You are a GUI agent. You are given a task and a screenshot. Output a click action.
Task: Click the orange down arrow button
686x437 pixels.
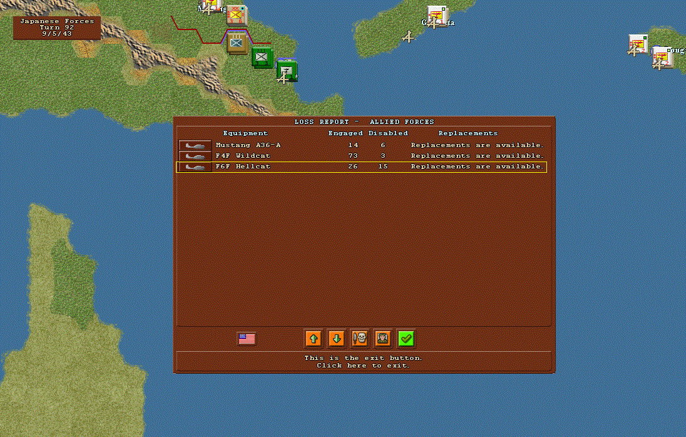tap(337, 339)
